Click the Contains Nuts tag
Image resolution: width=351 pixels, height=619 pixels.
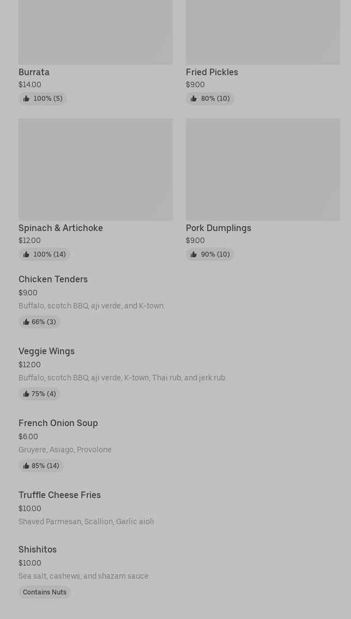point(45,592)
